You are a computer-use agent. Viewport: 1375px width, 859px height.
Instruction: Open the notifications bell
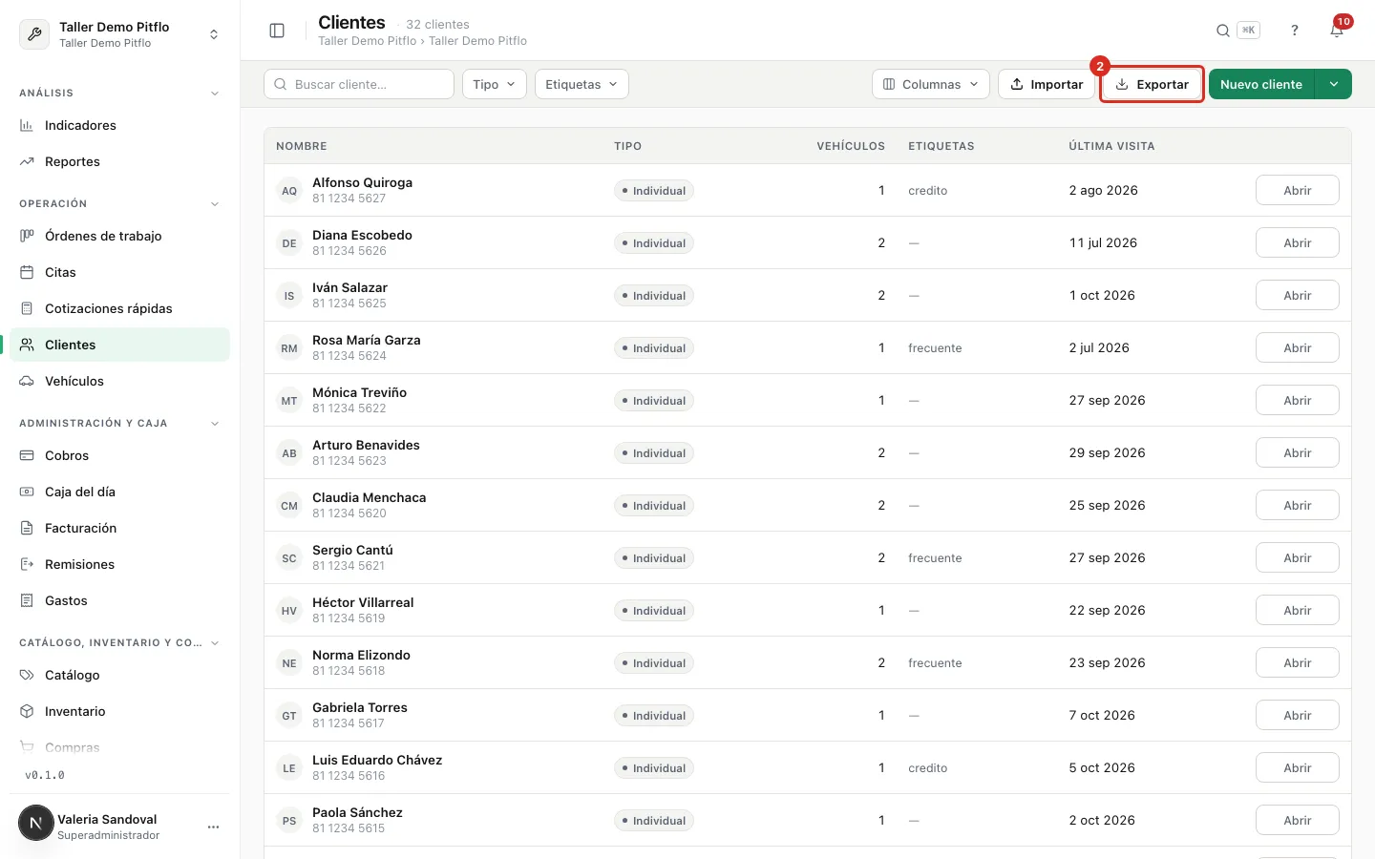coord(1337,31)
